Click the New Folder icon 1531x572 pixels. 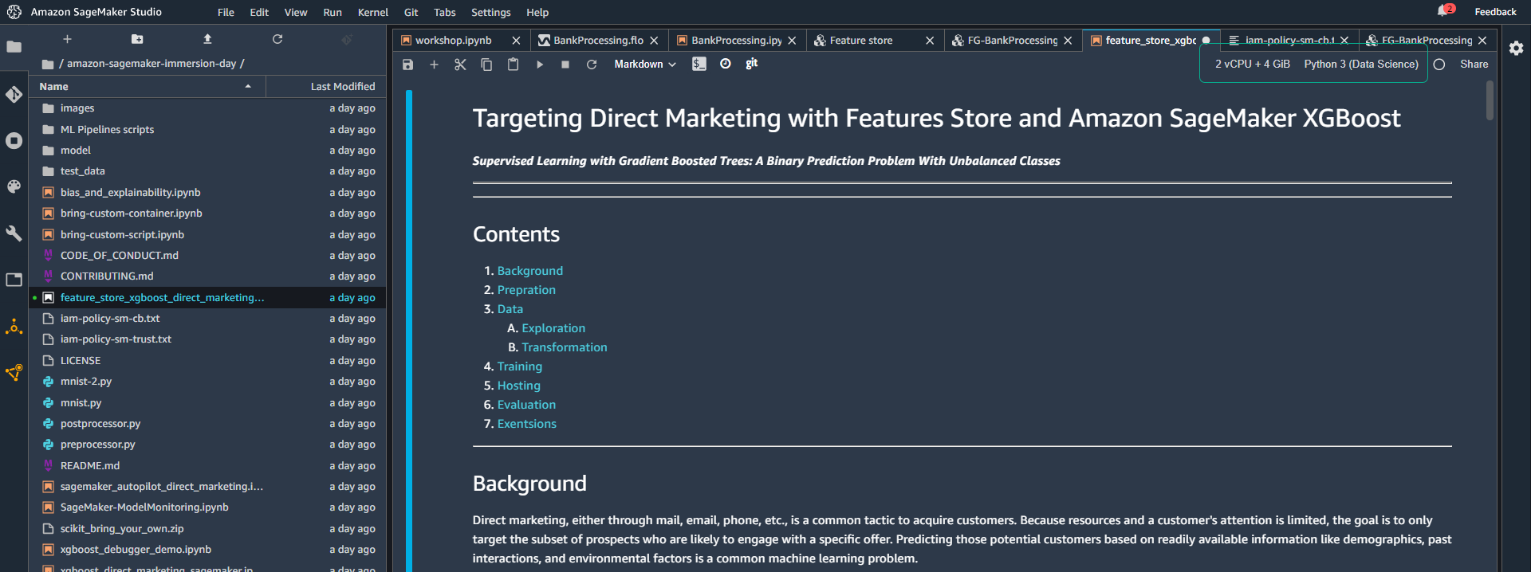137,39
